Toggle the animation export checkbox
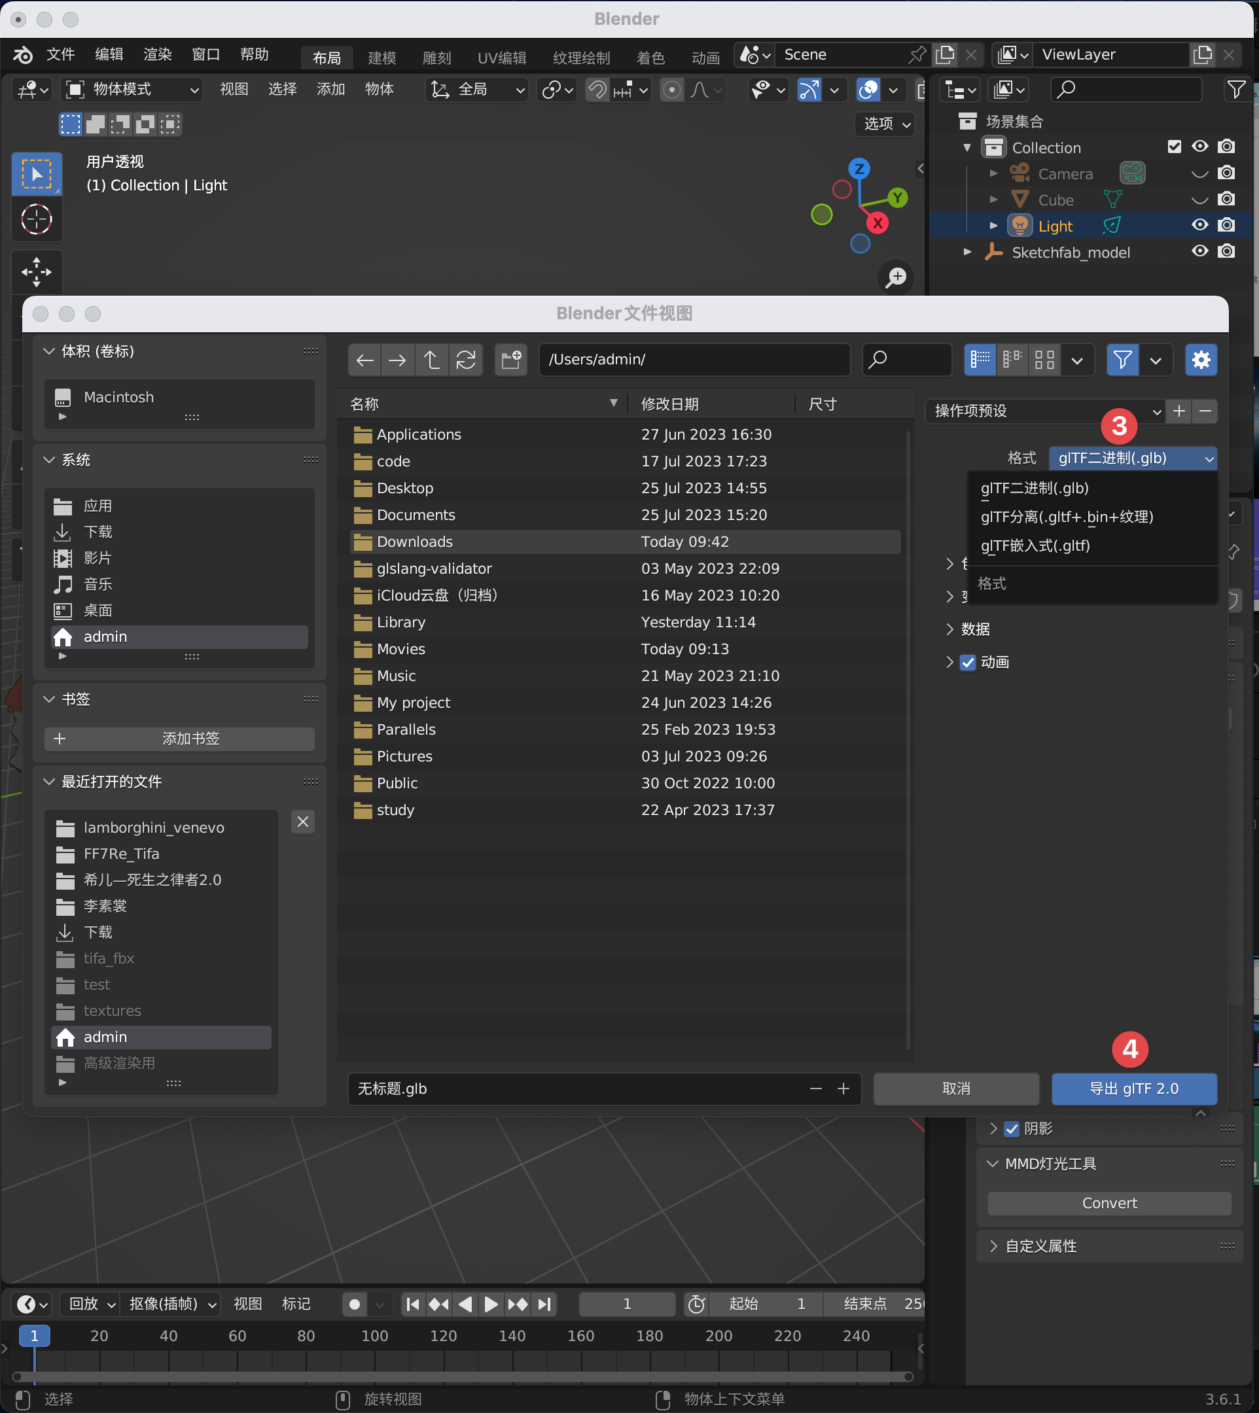 pyautogui.click(x=968, y=663)
